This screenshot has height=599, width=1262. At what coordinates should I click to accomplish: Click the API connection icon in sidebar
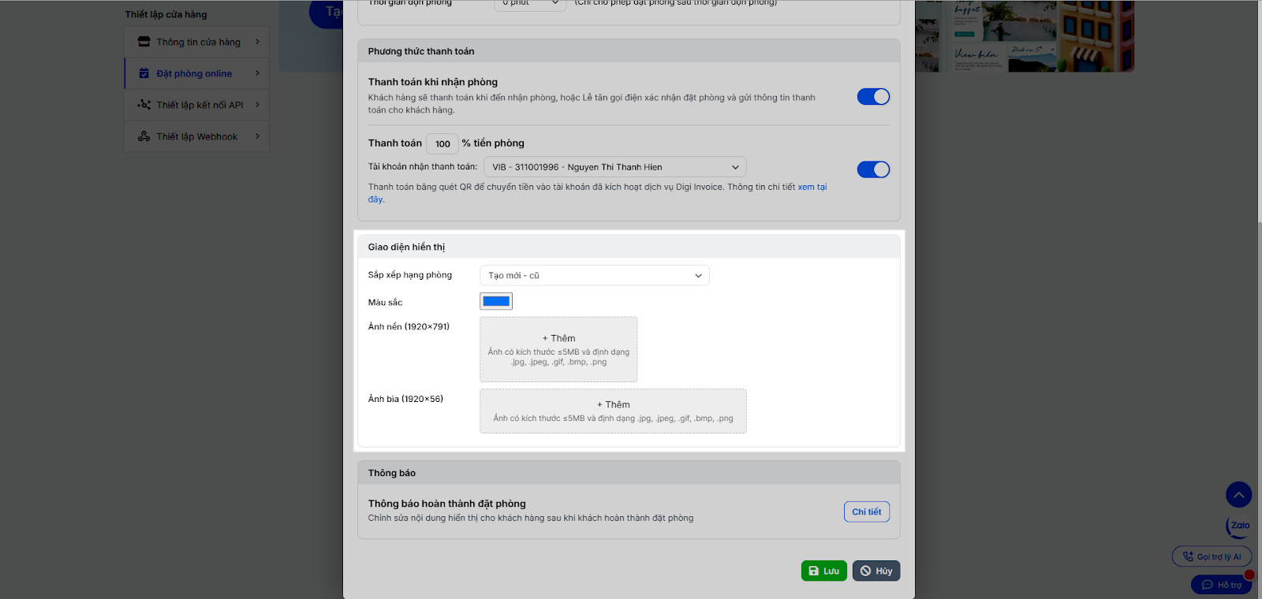pyautogui.click(x=144, y=105)
